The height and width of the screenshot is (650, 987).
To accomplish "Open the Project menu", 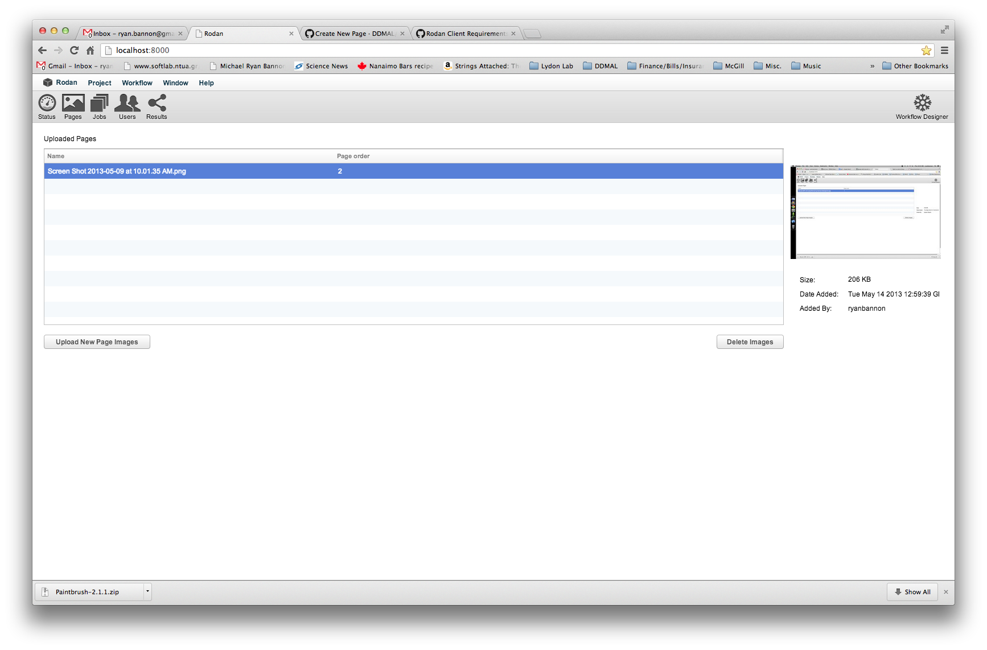I will 100,83.
